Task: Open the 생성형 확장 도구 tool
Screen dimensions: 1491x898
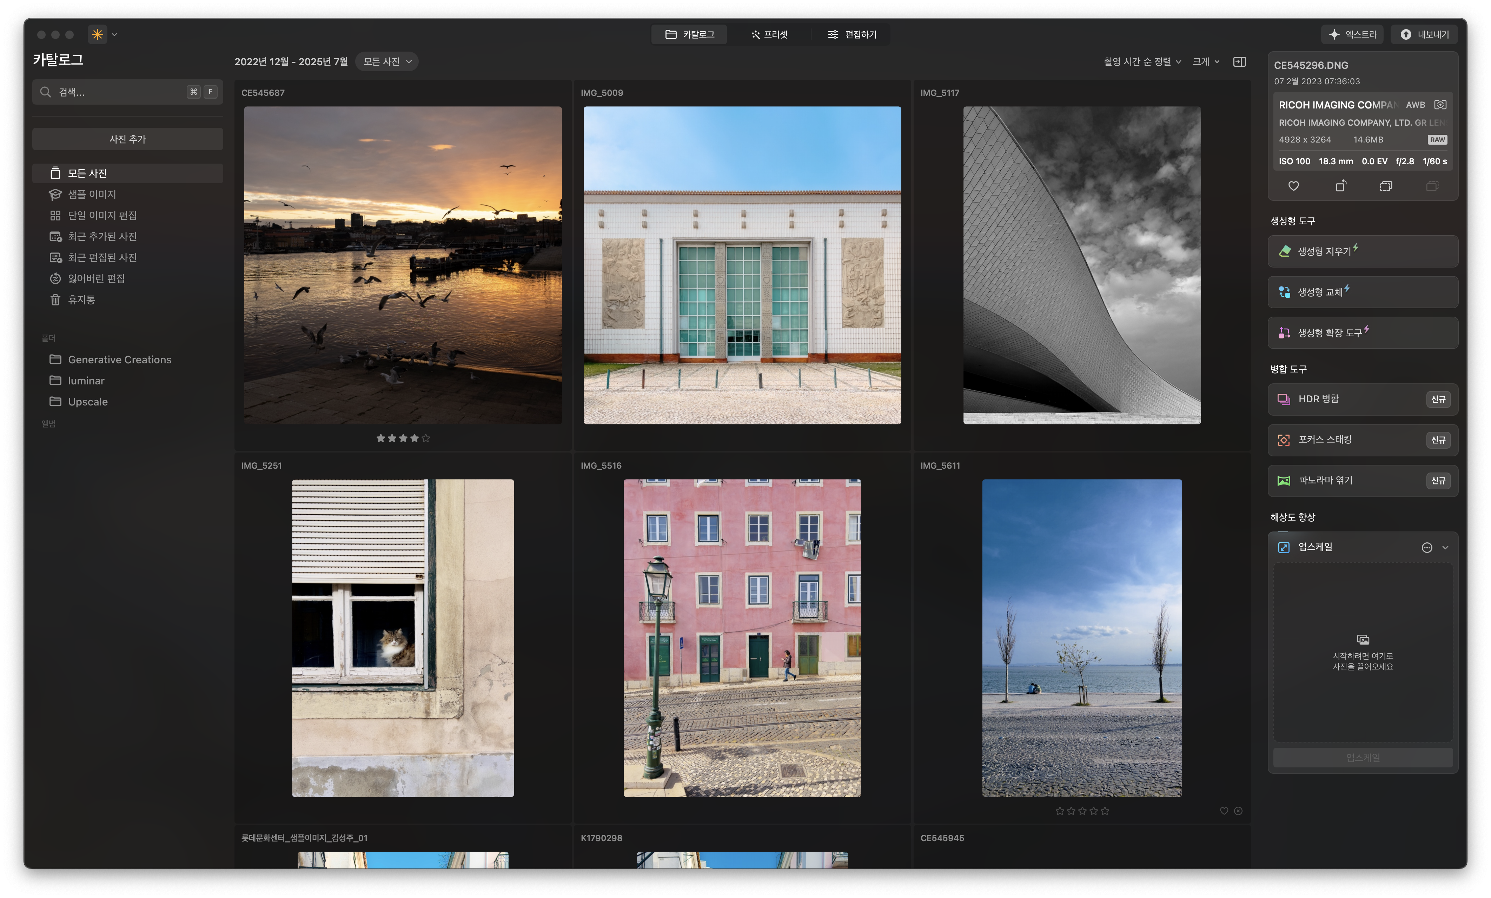Action: pyautogui.click(x=1362, y=333)
